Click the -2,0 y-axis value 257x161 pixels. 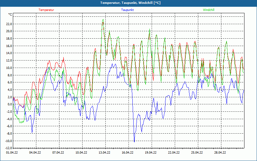tap(9, 112)
